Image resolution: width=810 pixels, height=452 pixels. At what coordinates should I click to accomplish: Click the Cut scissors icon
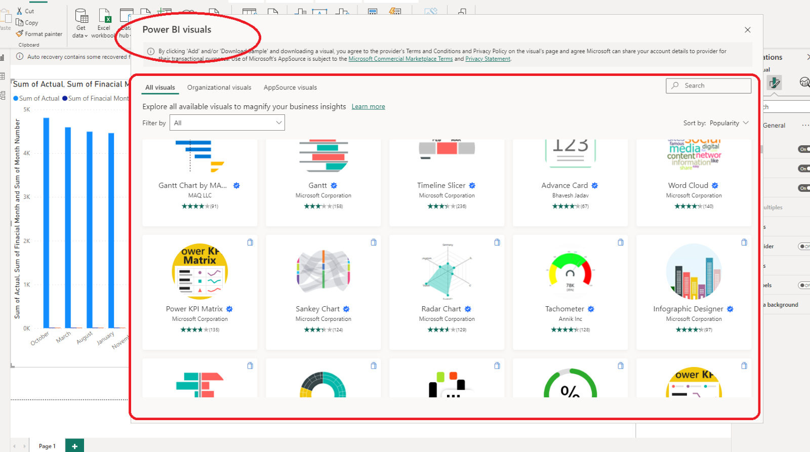[x=20, y=11]
